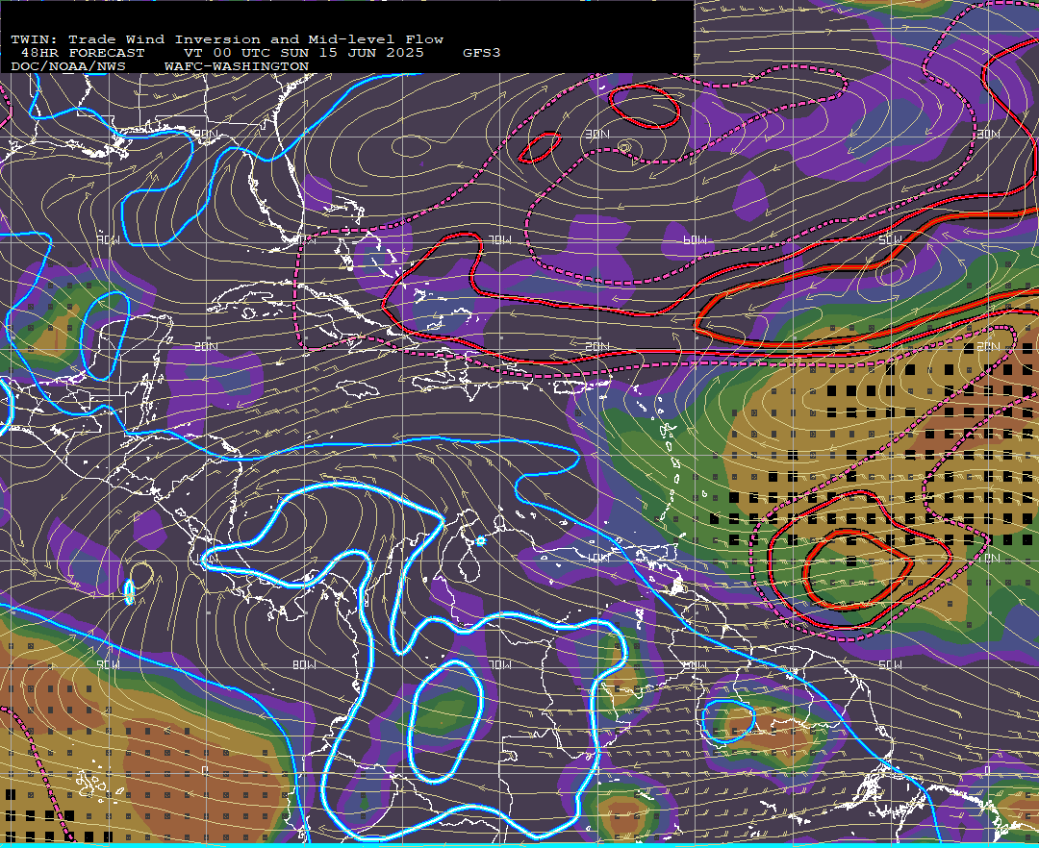Click the '70W' label over Colombia
1039x848 pixels.
[500, 664]
